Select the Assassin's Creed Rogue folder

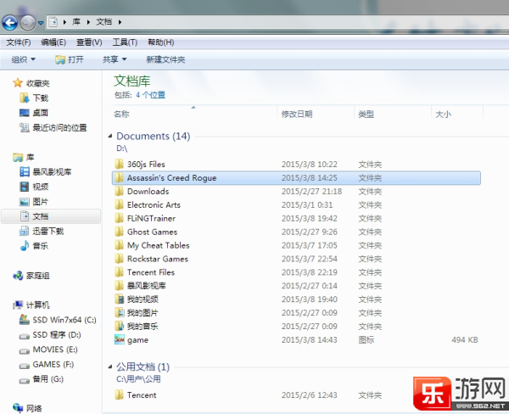click(296, 178)
